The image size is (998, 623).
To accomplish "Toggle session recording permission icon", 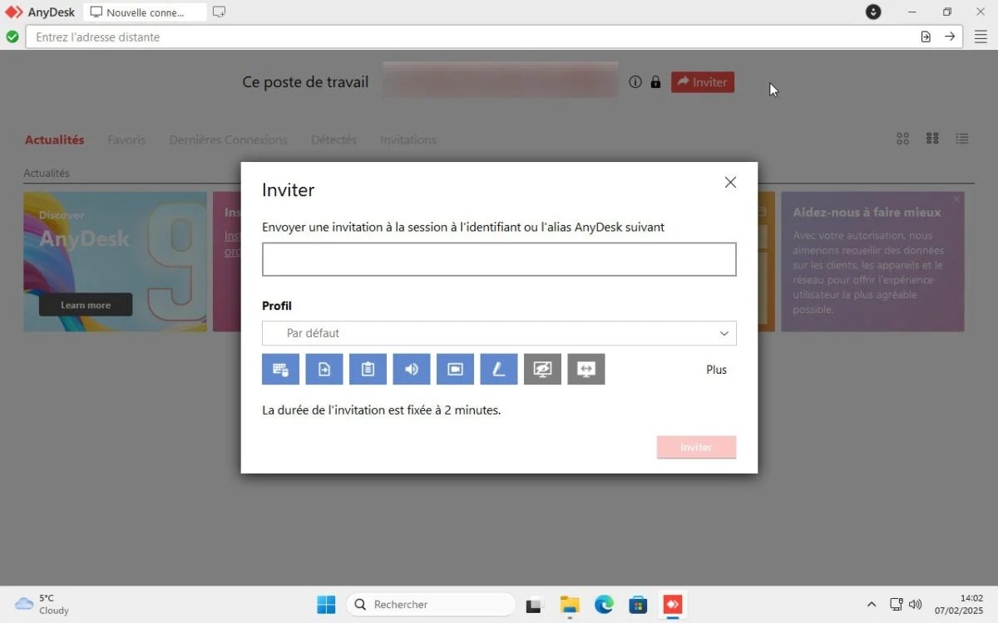I will pos(455,370).
